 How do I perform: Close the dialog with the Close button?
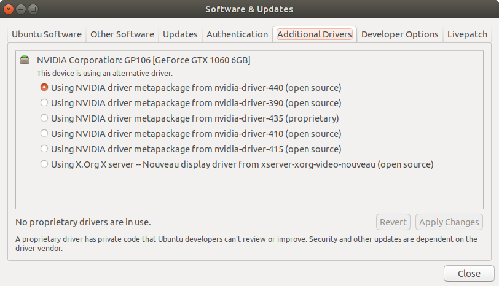tap(469, 273)
